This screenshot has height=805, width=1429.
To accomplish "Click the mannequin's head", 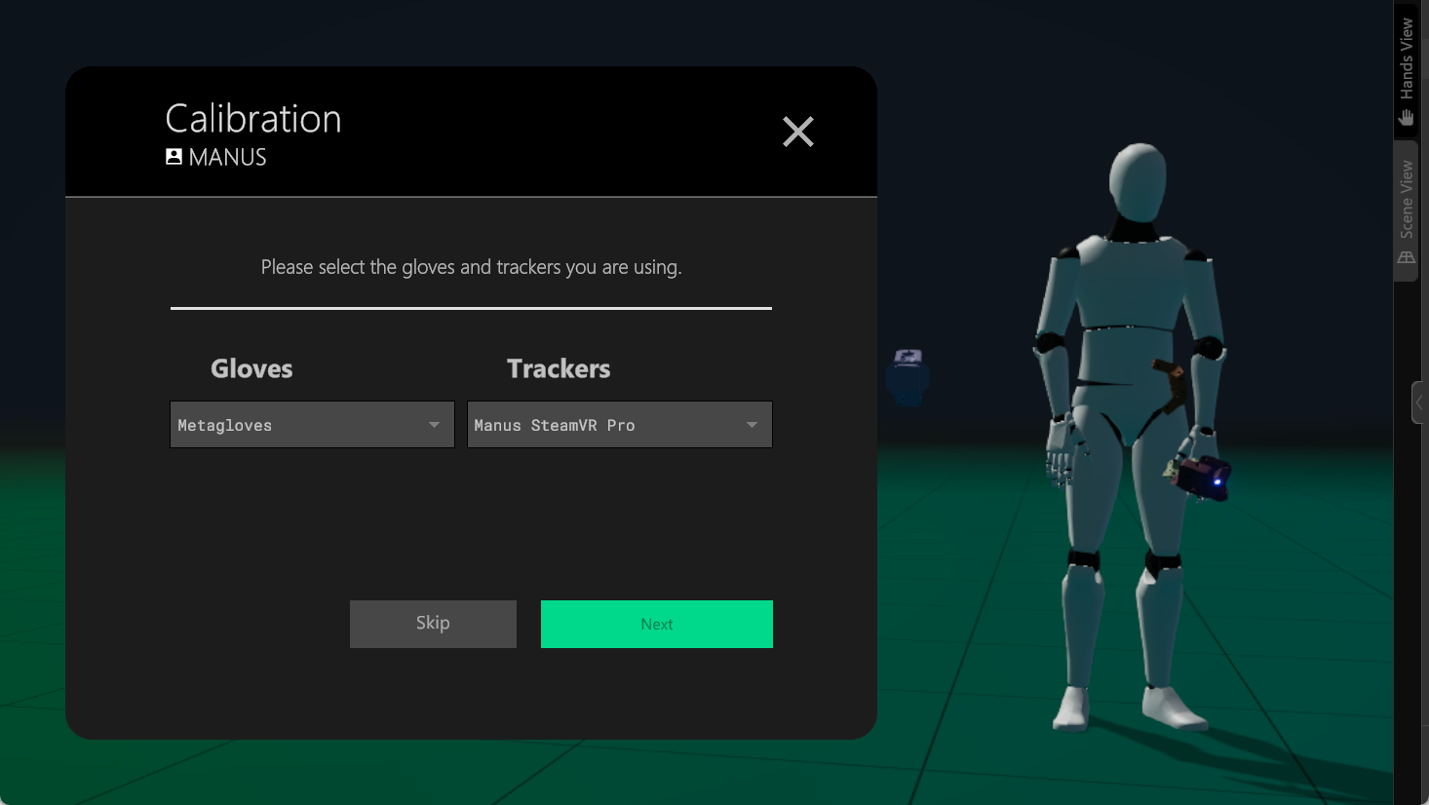I will click(1138, 183).
